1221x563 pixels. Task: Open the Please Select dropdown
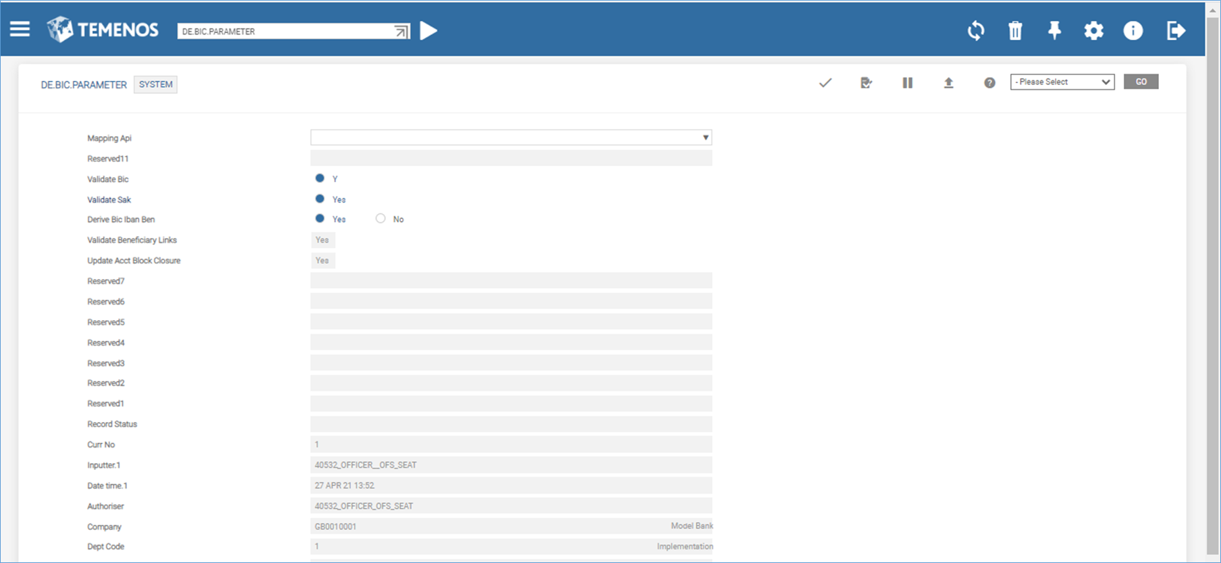click(1062, 82)
